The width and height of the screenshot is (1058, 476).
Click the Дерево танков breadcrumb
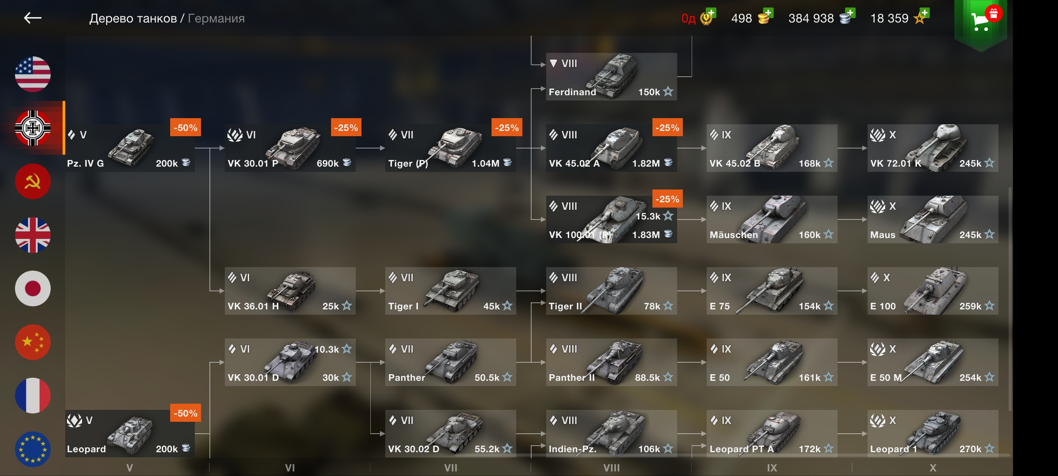click(x=133, y=18)
